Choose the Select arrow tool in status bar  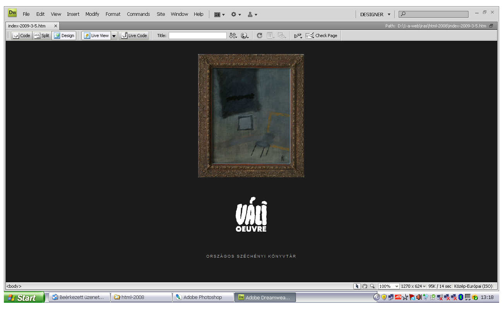click(357, 286)
